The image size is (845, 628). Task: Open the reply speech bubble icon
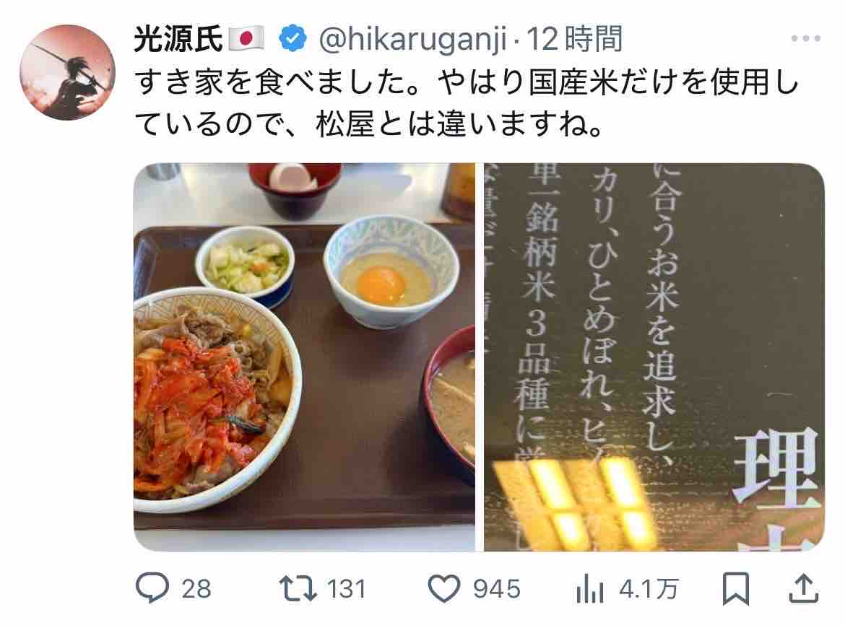pyautogui.click(x=152, y=588)
